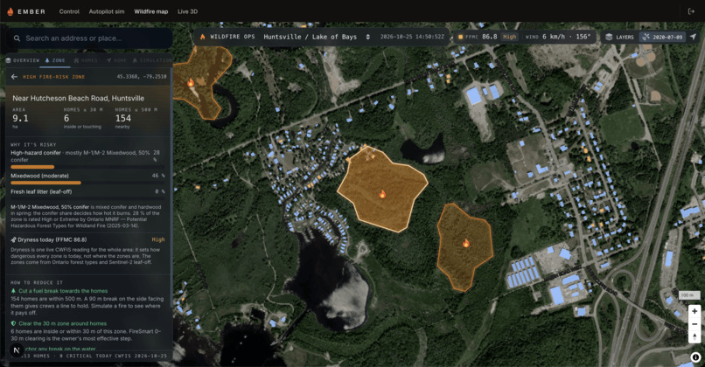Click the 6 homes inside or touching value
Screen dimensions: 705x367
pos(66,118)
